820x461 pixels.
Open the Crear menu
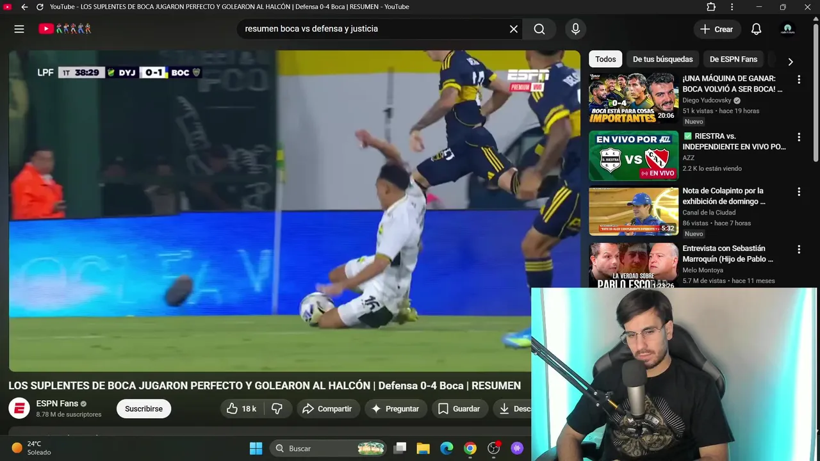click(x=717, y=29)
